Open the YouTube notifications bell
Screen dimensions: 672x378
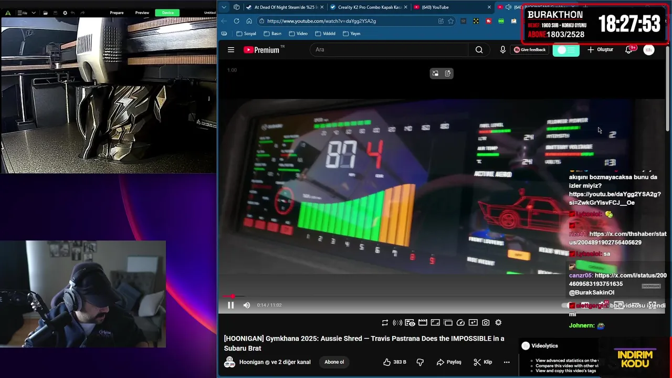[x=629, y=50]
